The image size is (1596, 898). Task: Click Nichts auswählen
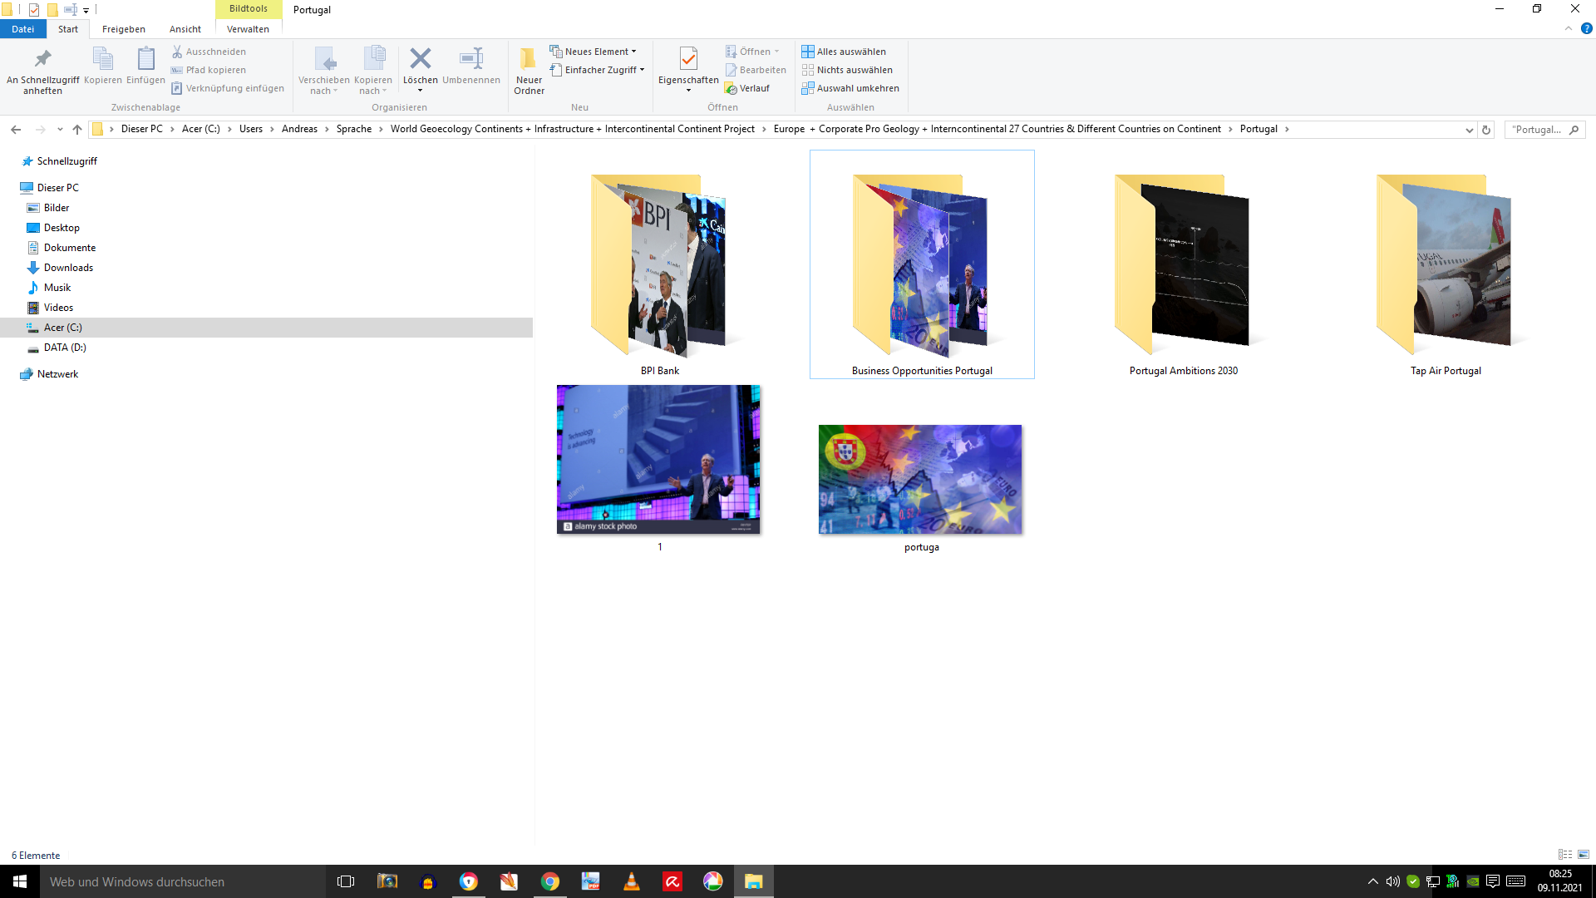pyautogui.click(x=847, y=70)
